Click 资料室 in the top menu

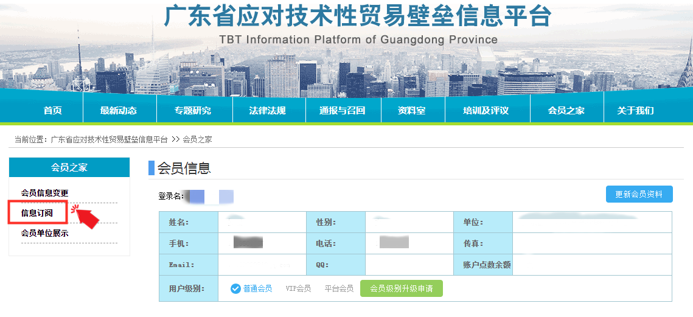coord(411,111)
